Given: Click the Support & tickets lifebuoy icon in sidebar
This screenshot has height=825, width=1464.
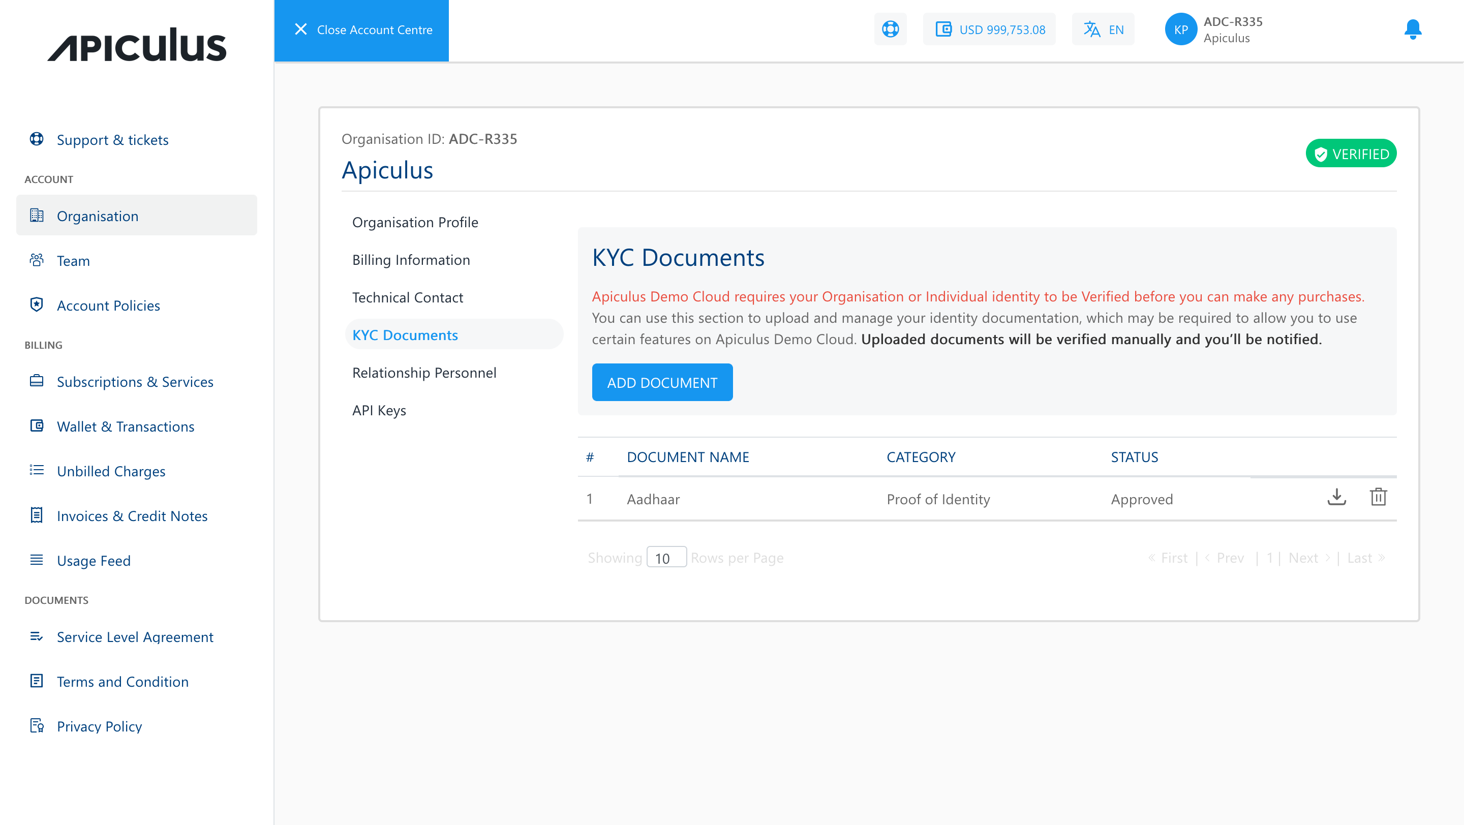Looking at the screenshot, I should pyautogui.click(x=37, y=139).
